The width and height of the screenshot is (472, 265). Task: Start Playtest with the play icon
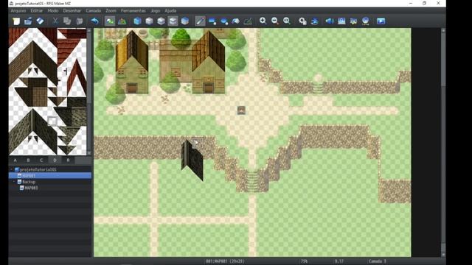click(x=381, y=21)
